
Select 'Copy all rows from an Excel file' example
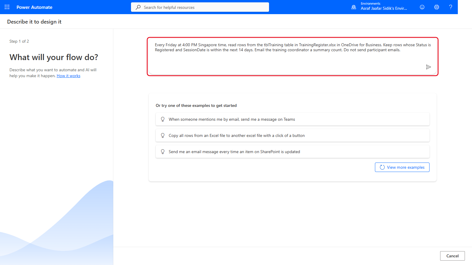[x=293, y=135]
